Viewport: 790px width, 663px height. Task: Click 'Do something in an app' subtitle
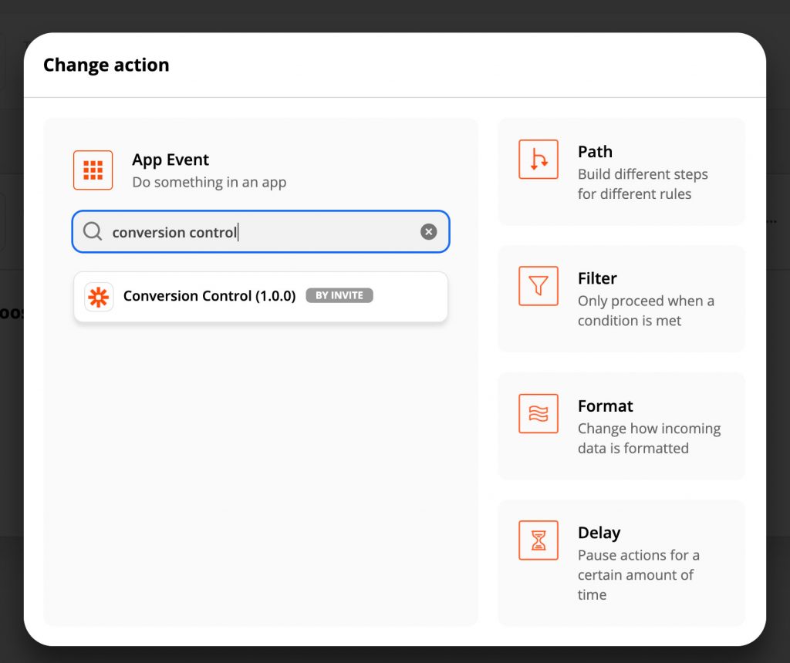tap(209, 183)
